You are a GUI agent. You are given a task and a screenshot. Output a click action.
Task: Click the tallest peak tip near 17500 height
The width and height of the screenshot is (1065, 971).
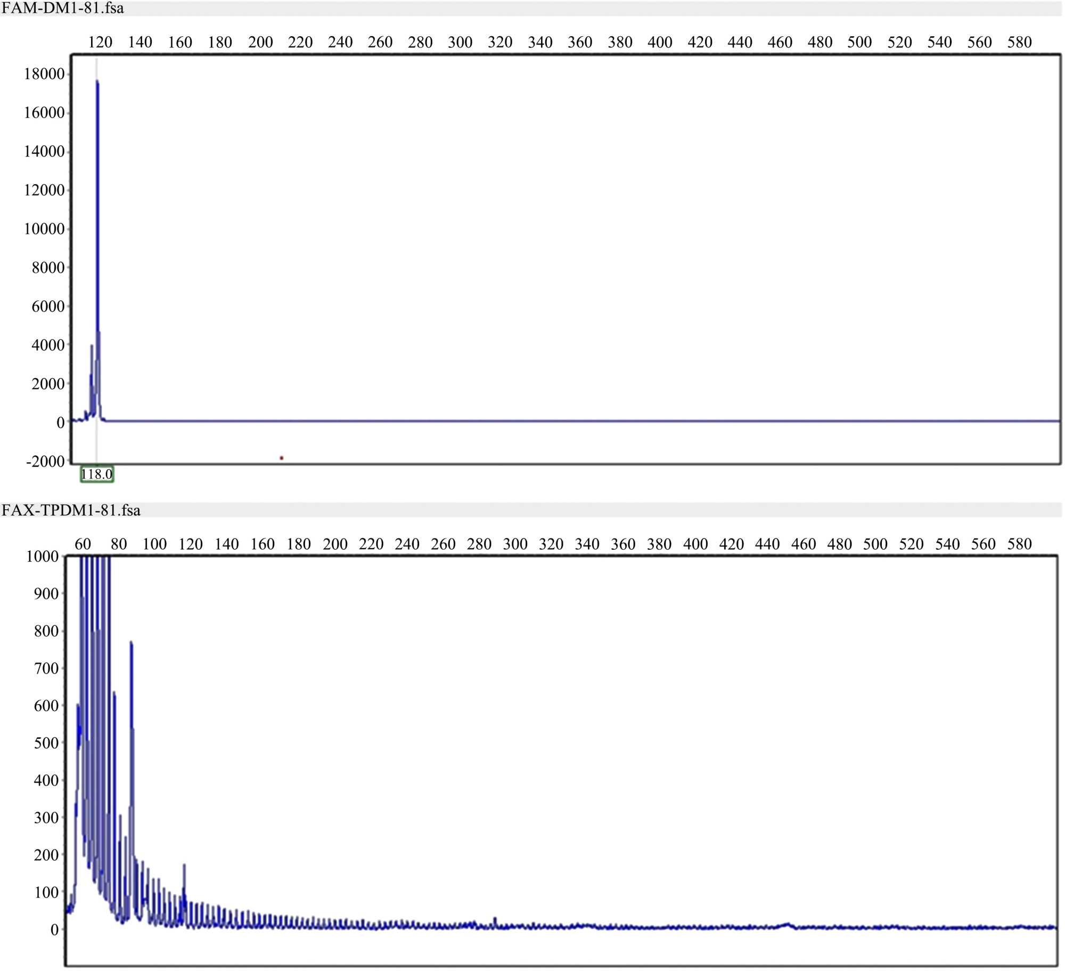pyautogui.click(x=97, y=82)
